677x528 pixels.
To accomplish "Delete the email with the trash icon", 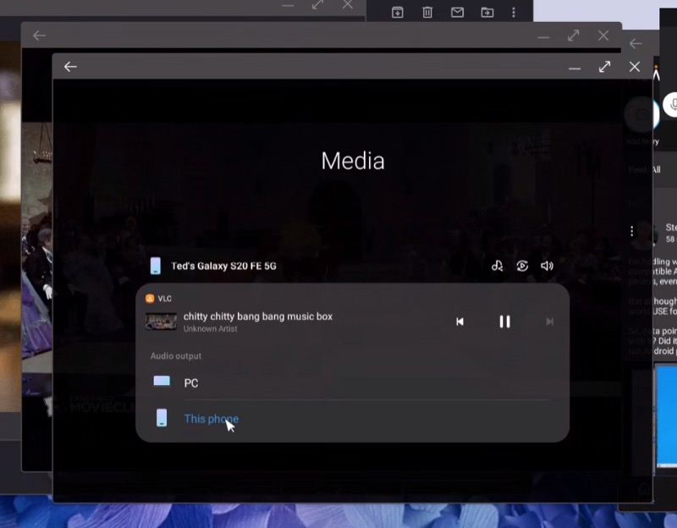I will click(x=427, y=12).
